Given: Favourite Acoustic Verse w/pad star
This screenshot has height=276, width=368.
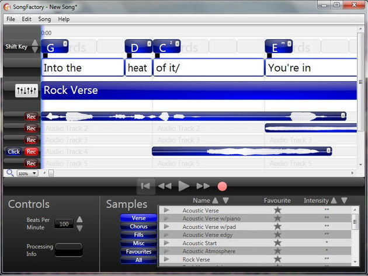Looking at the screenshot, I should pos(277,226).
